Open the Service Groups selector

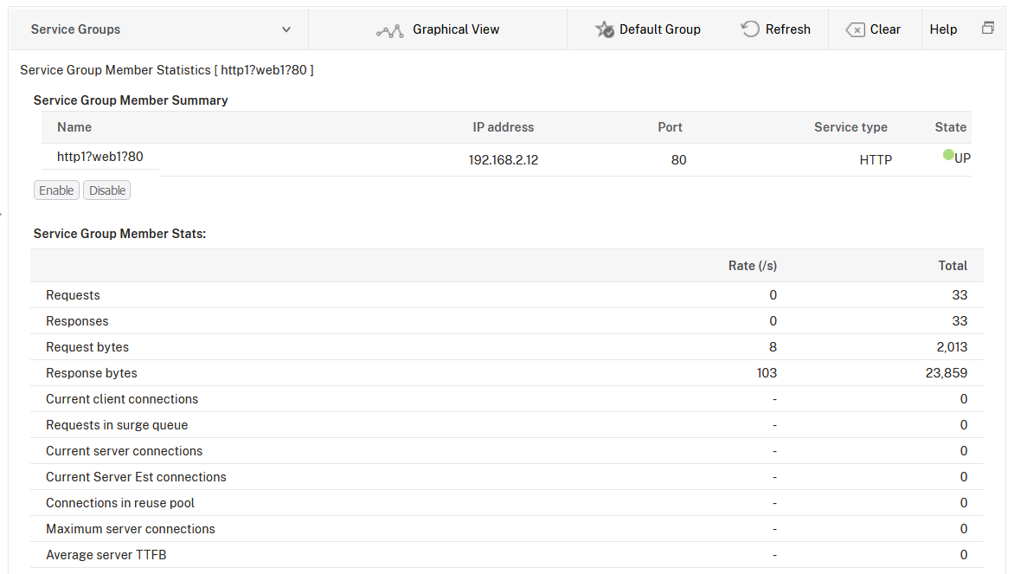click(156, 29)
